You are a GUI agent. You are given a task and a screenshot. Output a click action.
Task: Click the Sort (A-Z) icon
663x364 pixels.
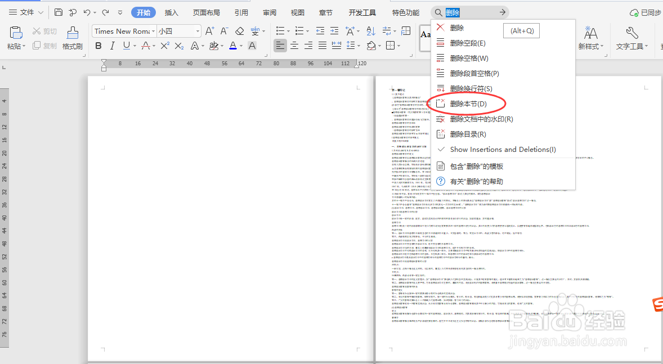point(371,31)
